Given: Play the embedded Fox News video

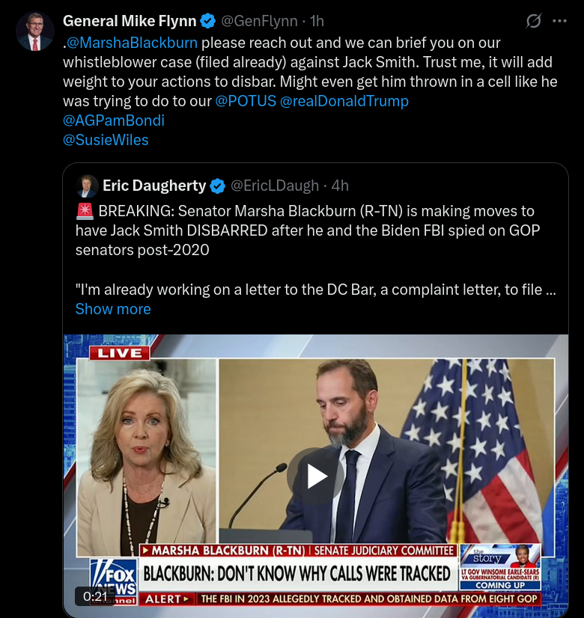Looking at the screenshot, I should [315, 476].
